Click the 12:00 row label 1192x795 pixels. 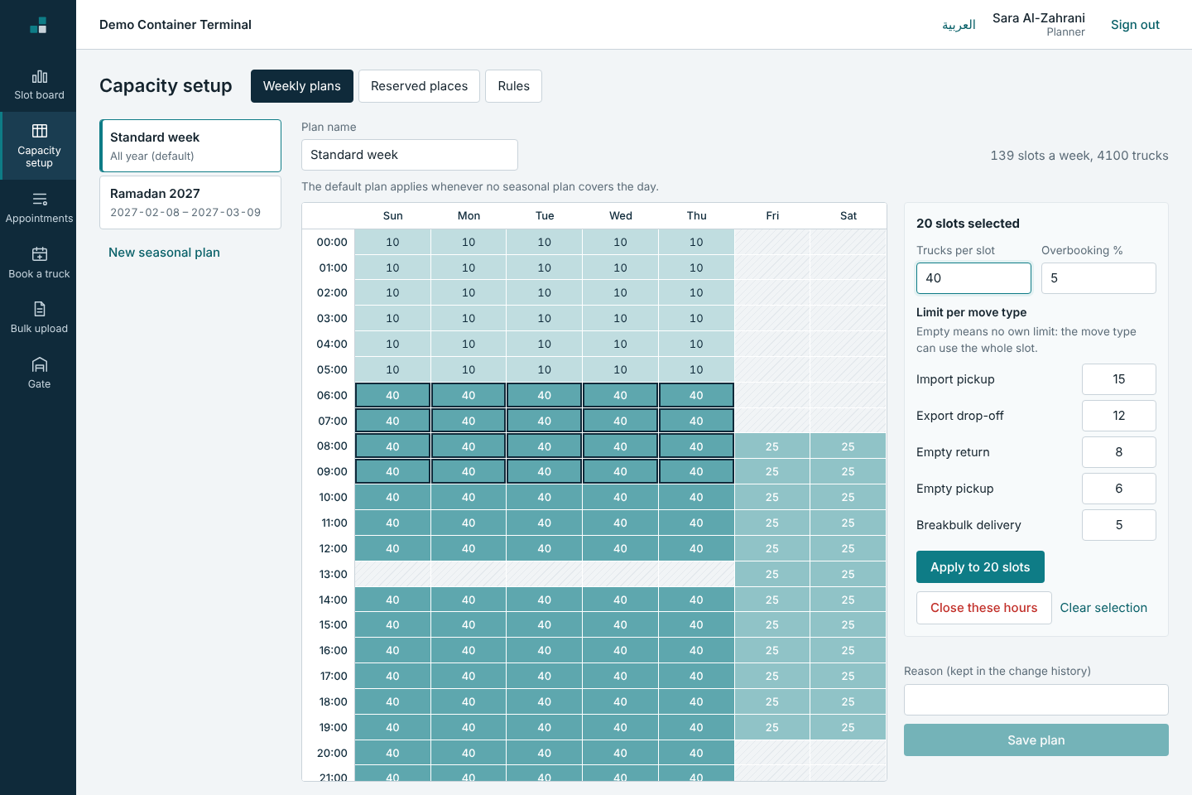tap(332, 548)
